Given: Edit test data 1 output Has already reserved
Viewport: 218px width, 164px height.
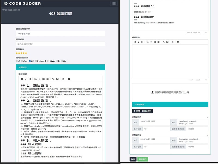Looking at the screenshot, I should [193, 122].
